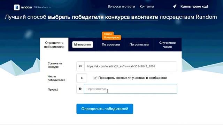Choose the Случайное число tab
This screenshot has height=125, width=223.
pyautogui.click(x=167, y=45)
